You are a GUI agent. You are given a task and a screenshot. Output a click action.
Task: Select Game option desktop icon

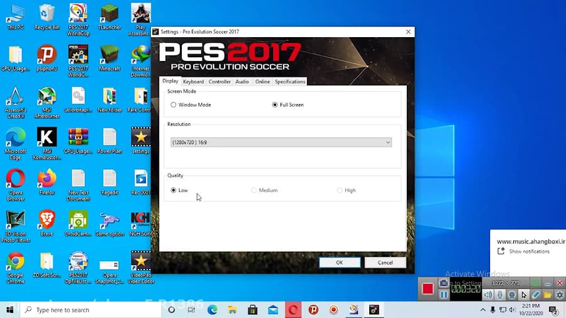109,224
